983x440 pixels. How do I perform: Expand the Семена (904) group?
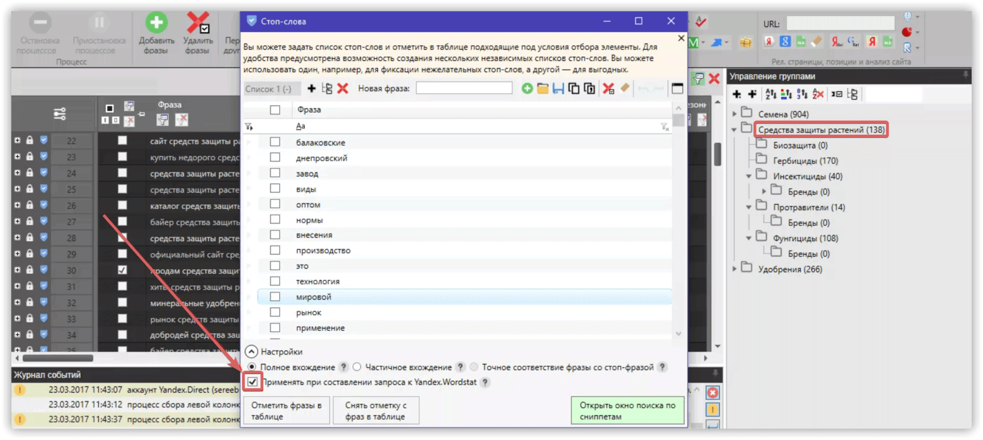click(x=735, y=114)
